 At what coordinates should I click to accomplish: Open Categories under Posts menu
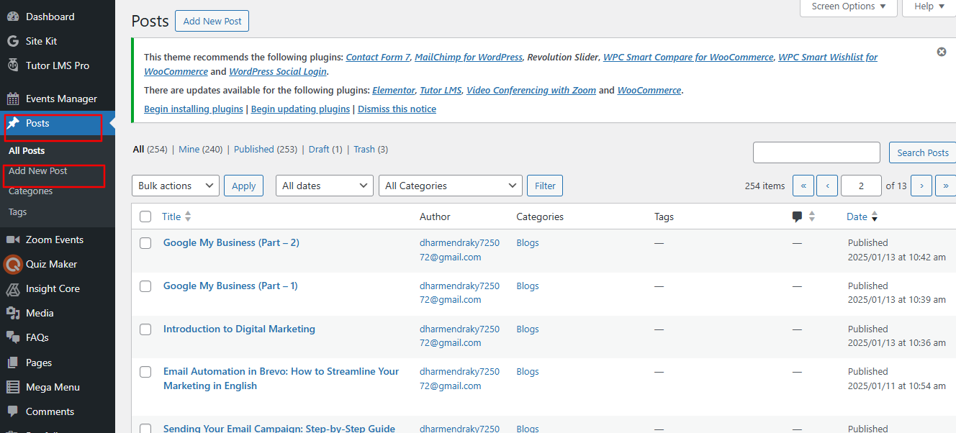tap(31, 191)
